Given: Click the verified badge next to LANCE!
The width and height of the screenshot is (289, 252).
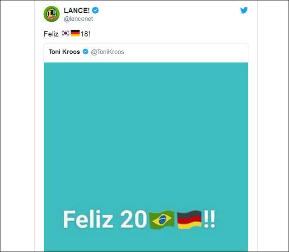Looking at the screenshot, I should point(95,10).
